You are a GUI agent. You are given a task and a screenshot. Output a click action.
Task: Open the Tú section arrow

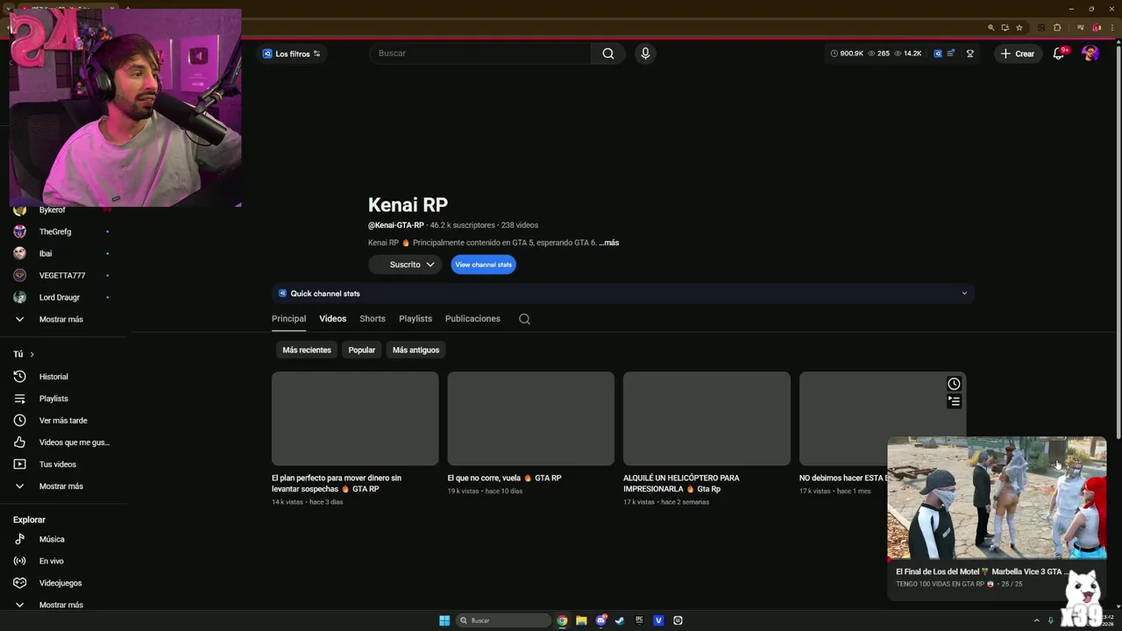[x=32, y=354]
